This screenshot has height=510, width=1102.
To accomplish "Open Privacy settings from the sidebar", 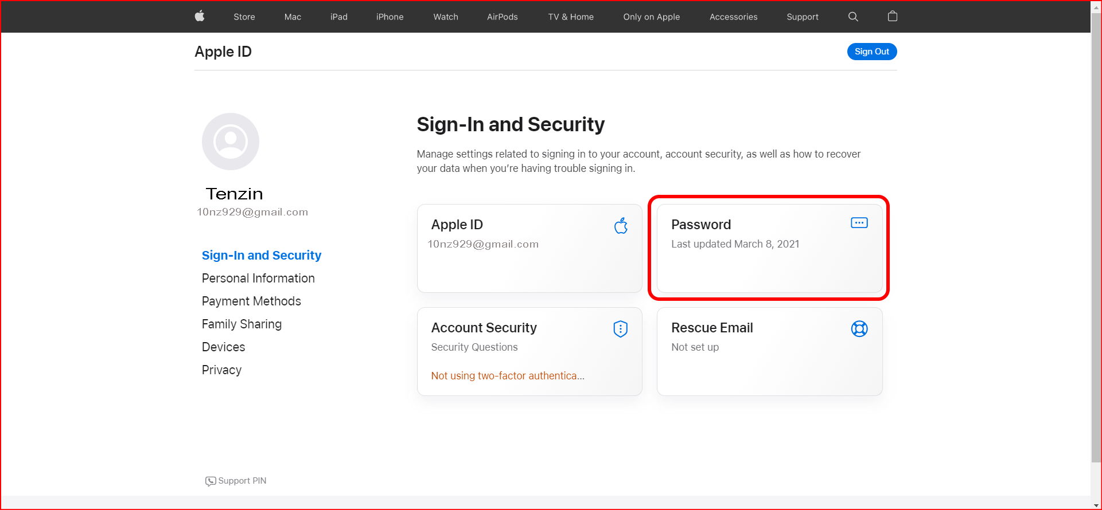I will click(x=221, y=370).
